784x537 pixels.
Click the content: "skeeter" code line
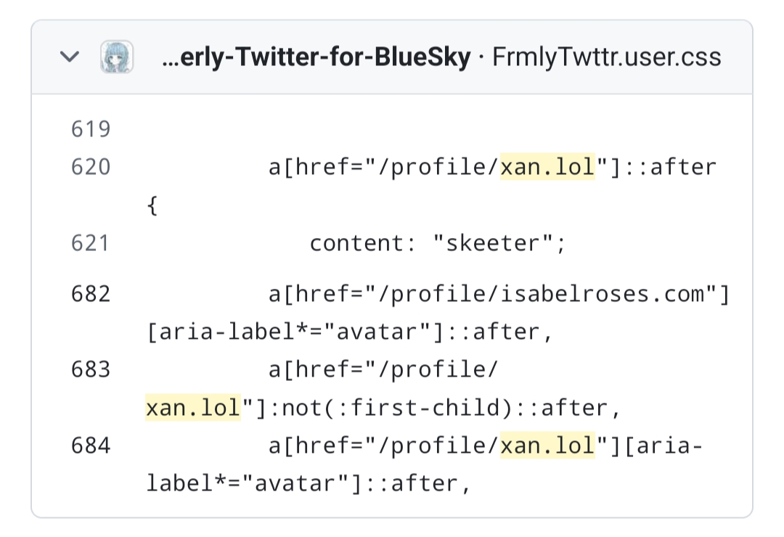click(437, 243)
